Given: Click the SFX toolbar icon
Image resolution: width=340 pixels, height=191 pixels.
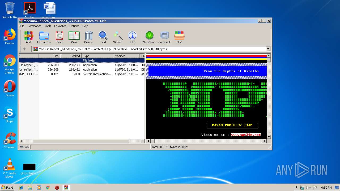Looking at the screenshot, I should pos(179,37).
